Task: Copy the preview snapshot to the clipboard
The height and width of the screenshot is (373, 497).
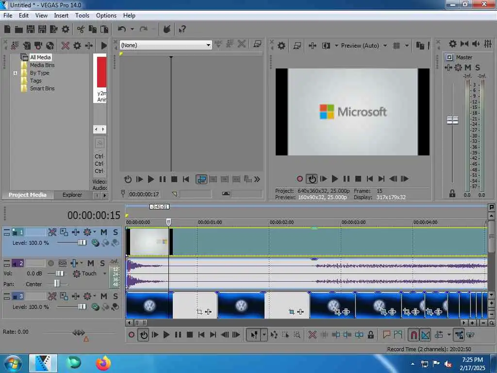Action: (420, 46)
